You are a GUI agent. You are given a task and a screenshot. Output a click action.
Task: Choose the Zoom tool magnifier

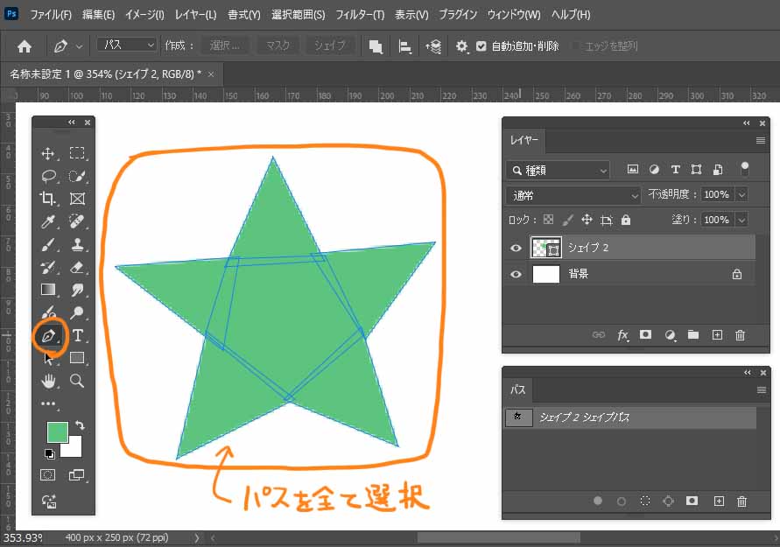[x=77, y=381]
